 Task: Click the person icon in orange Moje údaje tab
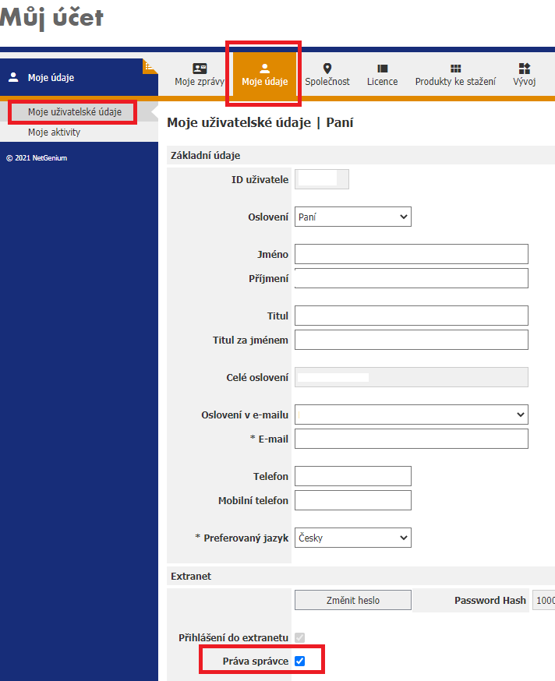pos(265,69)
